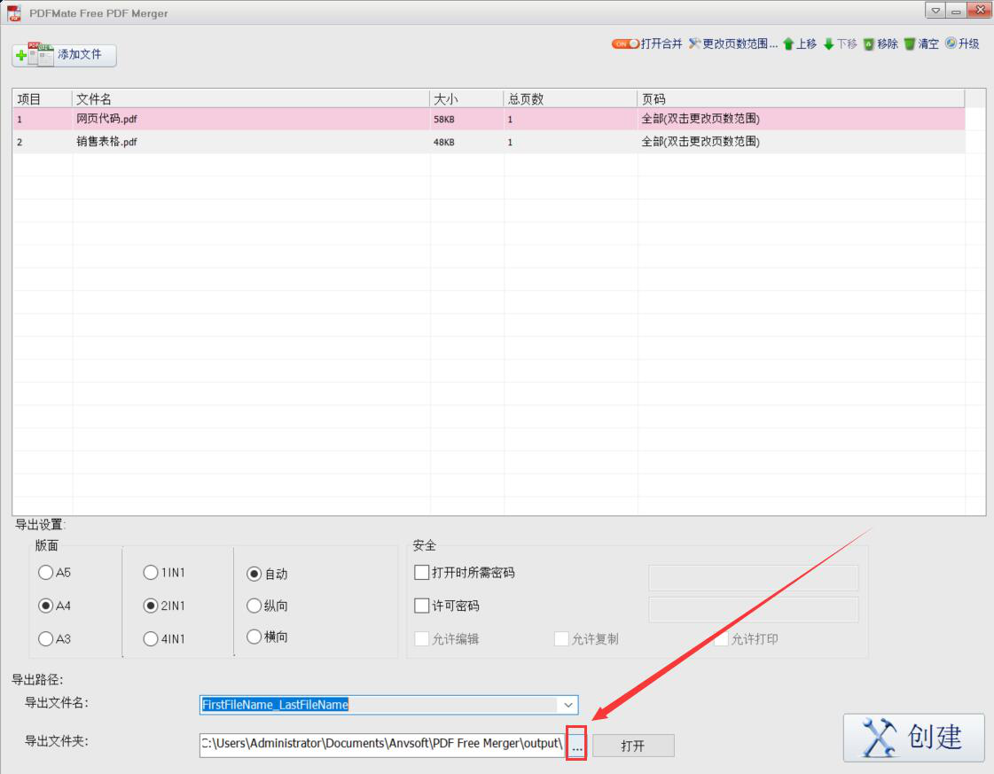Click the 大小 column header

pos(467,99)
